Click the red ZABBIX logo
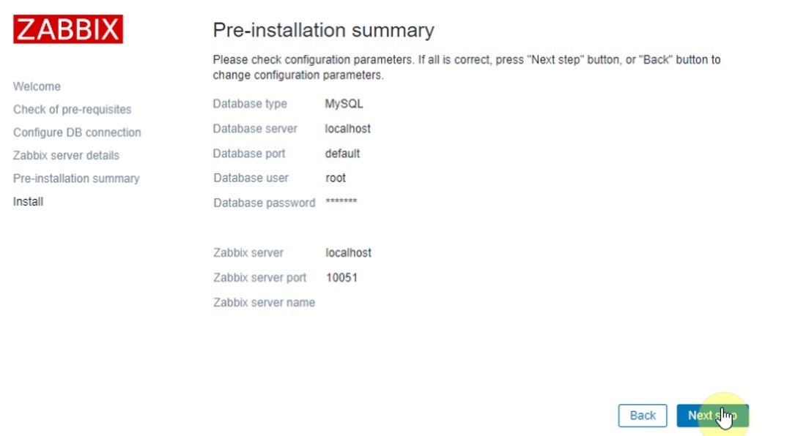798x436 pixels. 68,29
